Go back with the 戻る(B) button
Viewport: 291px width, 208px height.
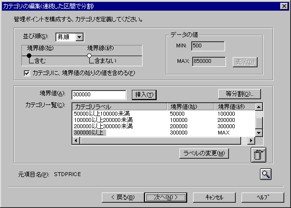tap(123, 197)
